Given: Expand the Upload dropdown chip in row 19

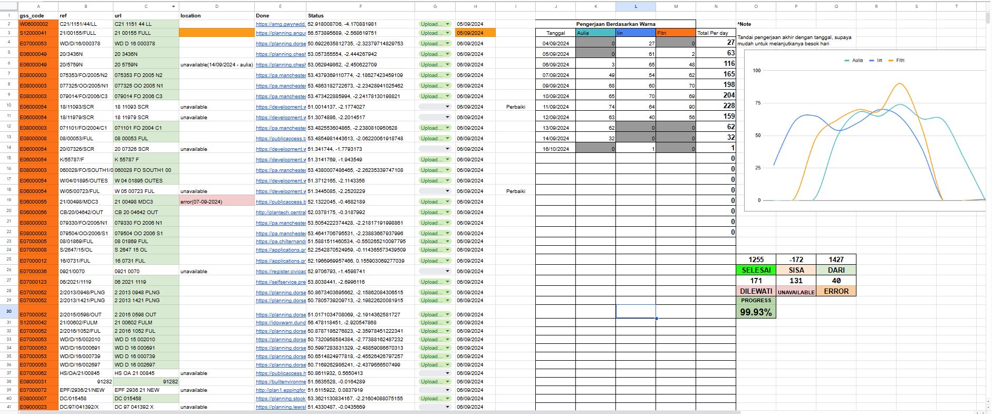Looking at the screenshot, I should click(x=435, y=201).
